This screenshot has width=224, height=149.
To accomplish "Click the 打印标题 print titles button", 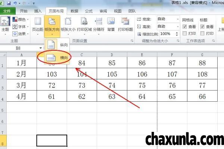I will [x=125, y=25].
